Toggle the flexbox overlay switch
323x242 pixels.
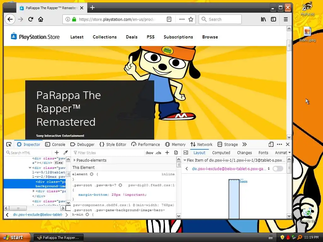tap(278, 169)
